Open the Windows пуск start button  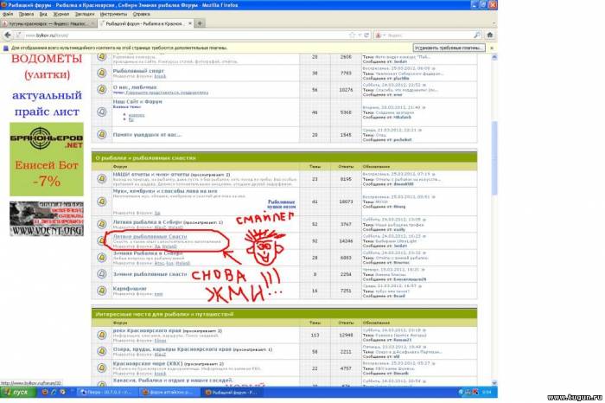pos(18,393)
